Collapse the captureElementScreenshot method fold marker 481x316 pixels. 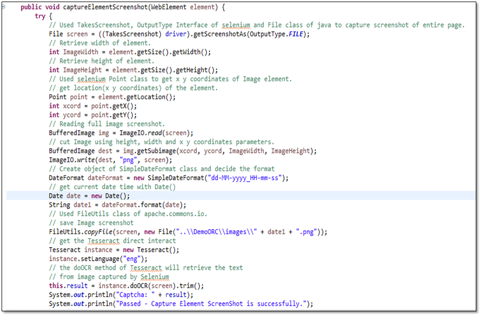pos(3,7)
